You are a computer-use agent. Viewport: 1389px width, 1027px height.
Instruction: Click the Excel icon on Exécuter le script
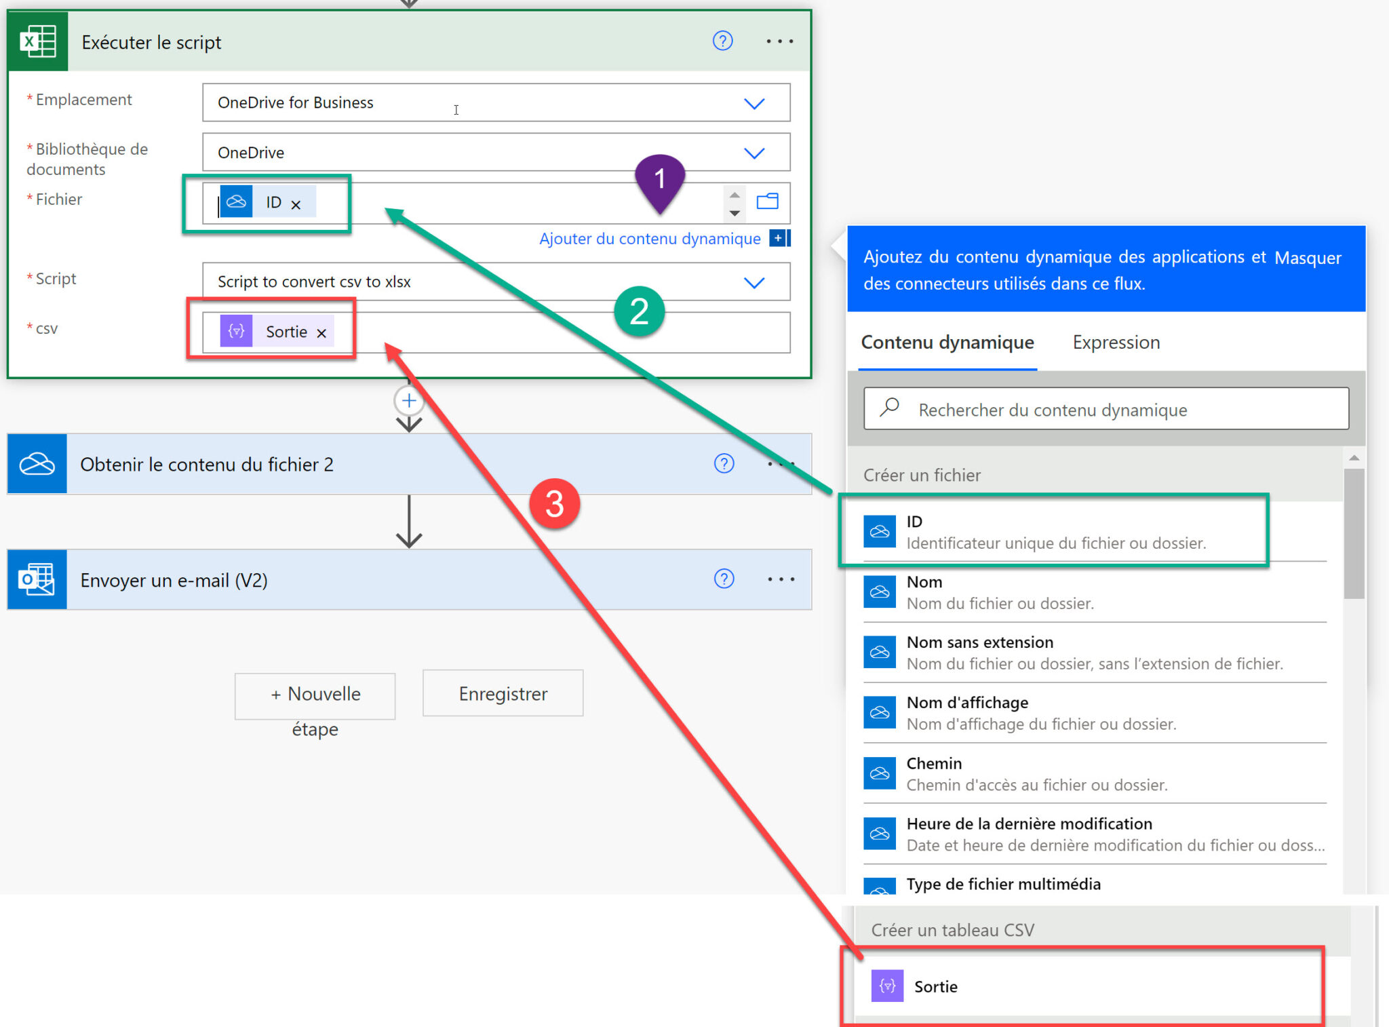37,42
